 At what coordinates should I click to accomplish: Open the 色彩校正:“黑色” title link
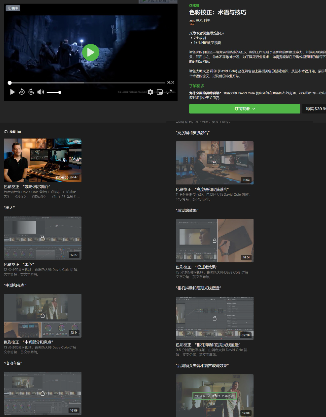pos(19,265)
